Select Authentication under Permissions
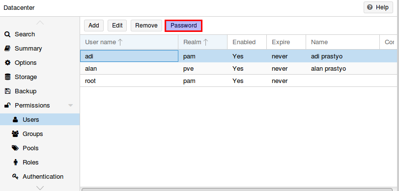399x191 pixels. click(x=40, y=176)
